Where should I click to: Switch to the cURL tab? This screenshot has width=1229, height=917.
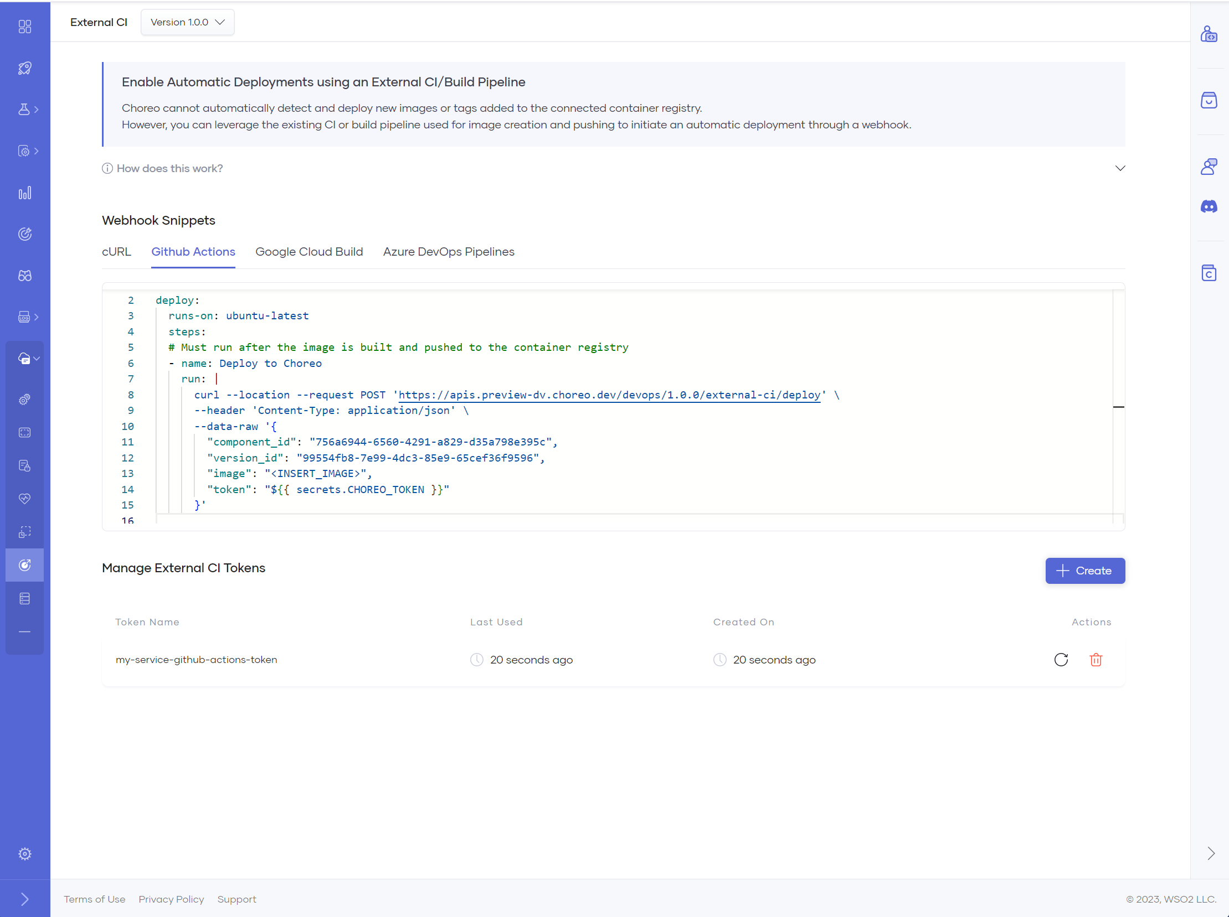click(x=117, y=252)
